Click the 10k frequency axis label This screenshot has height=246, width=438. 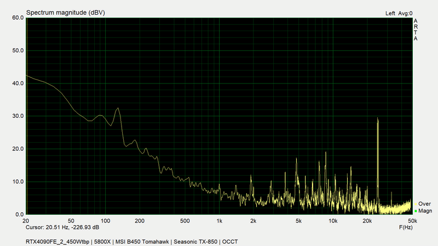[x=333, y=221]
